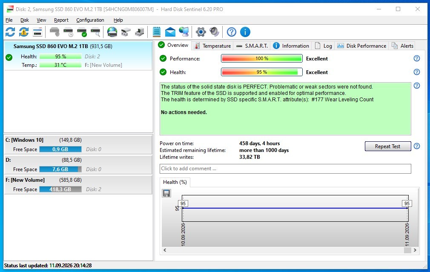Open the Disk menu
Viewport: 430px width, 272px height.
(x=24, y=20)
